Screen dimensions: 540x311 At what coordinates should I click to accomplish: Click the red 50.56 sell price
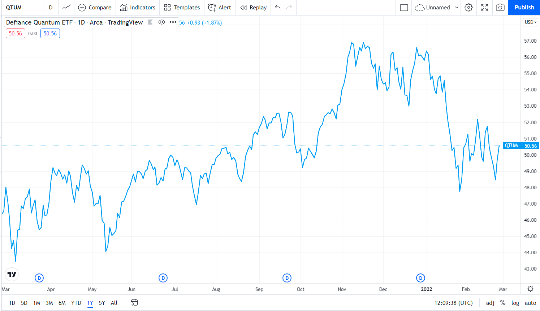16,33
